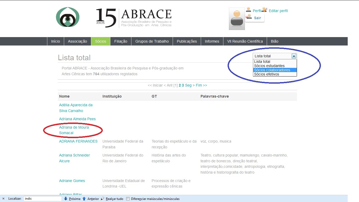The image size is (359, 202).
Task: Click the Realçar tudo highlighter icon
Action: [x=102, y=199]
